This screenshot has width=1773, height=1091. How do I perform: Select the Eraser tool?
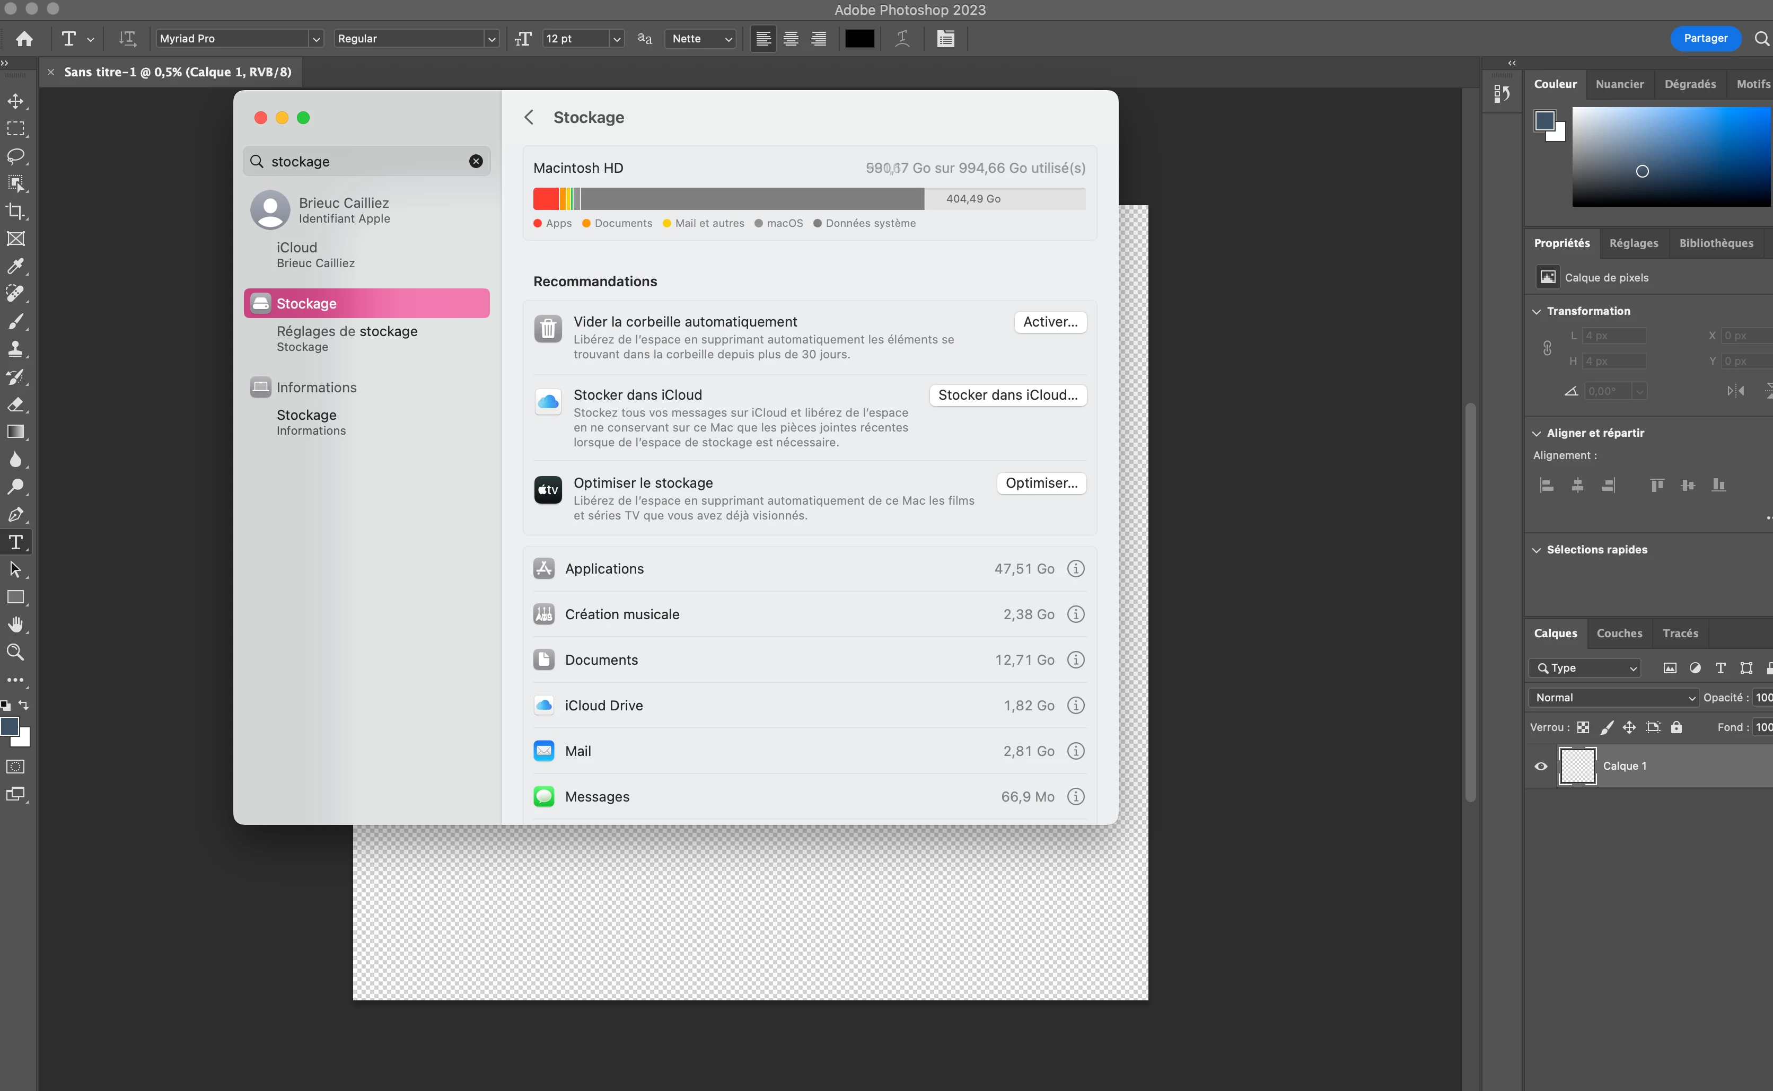[15, 404]
